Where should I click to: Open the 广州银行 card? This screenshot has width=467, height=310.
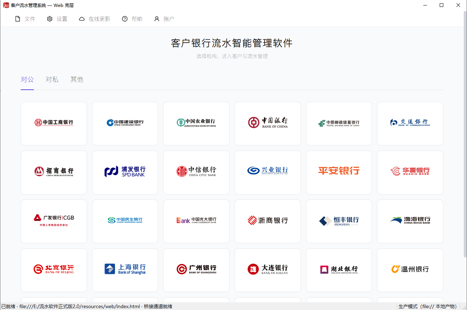196,270
